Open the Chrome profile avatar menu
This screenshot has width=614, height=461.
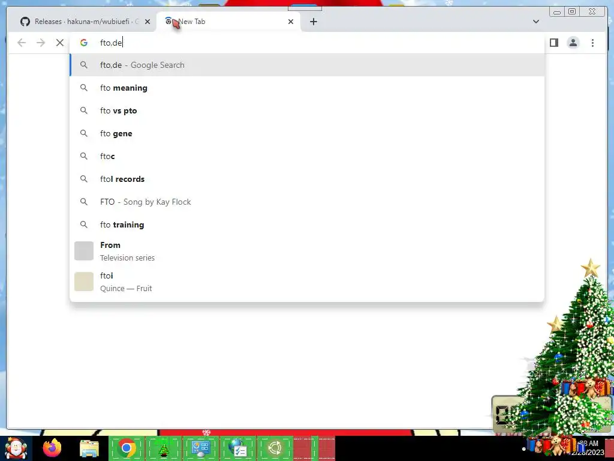tap(573, 43)
